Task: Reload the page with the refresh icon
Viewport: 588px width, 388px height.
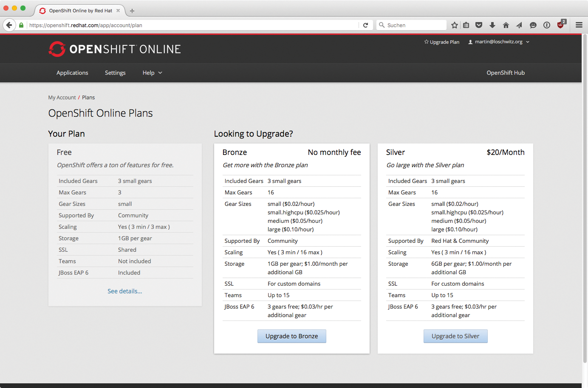Action: [x=365, y=25]
